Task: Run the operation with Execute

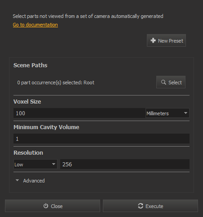Action: pyautogui.click(x=150, y=206)
